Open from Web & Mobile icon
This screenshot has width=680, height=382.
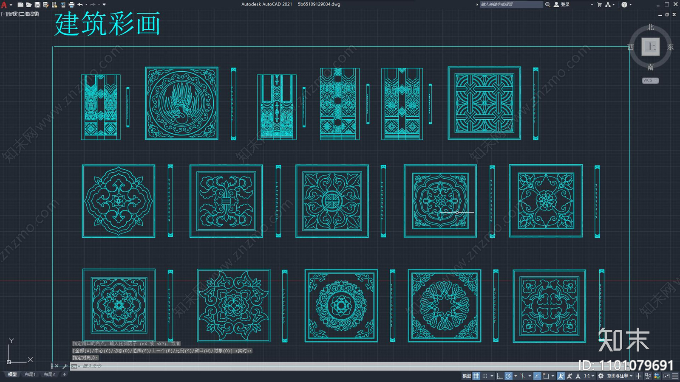[x=54, y=5]
